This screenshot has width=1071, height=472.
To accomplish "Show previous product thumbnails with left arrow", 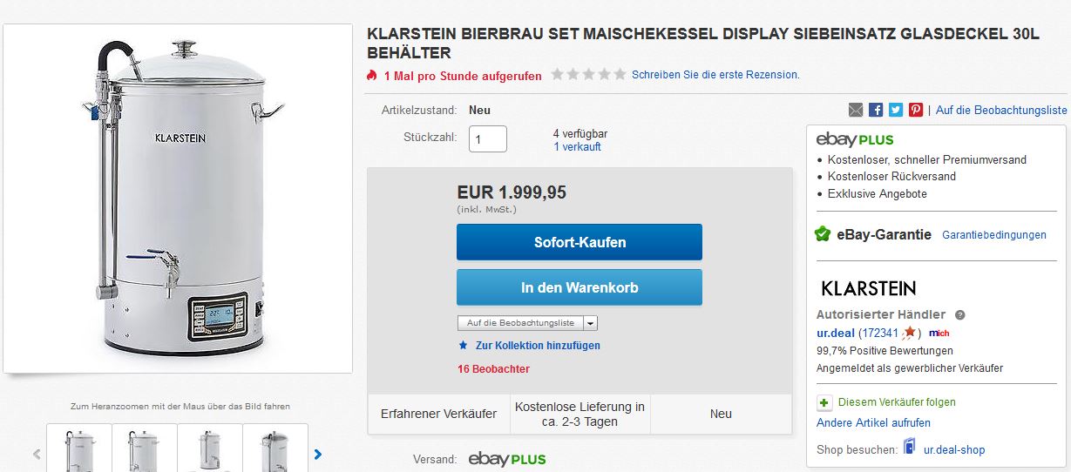I will tap(37, 454).
